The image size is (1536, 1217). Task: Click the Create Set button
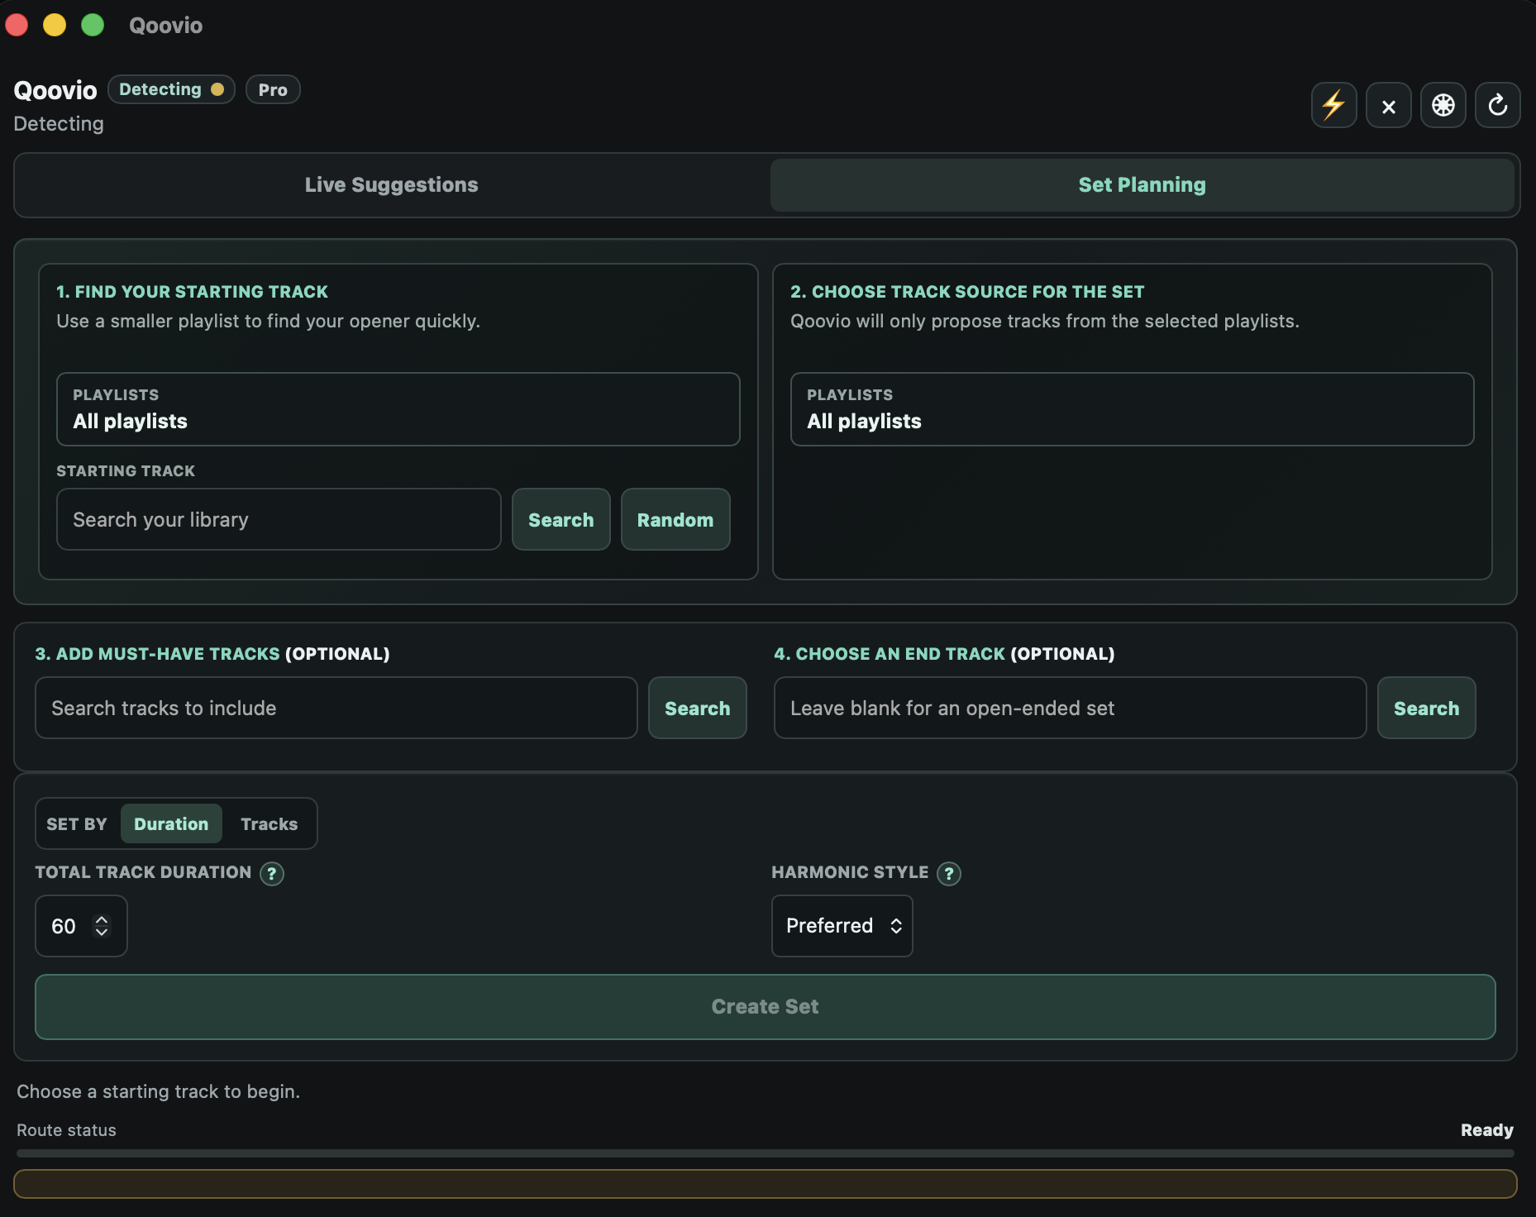point(765,1007)
